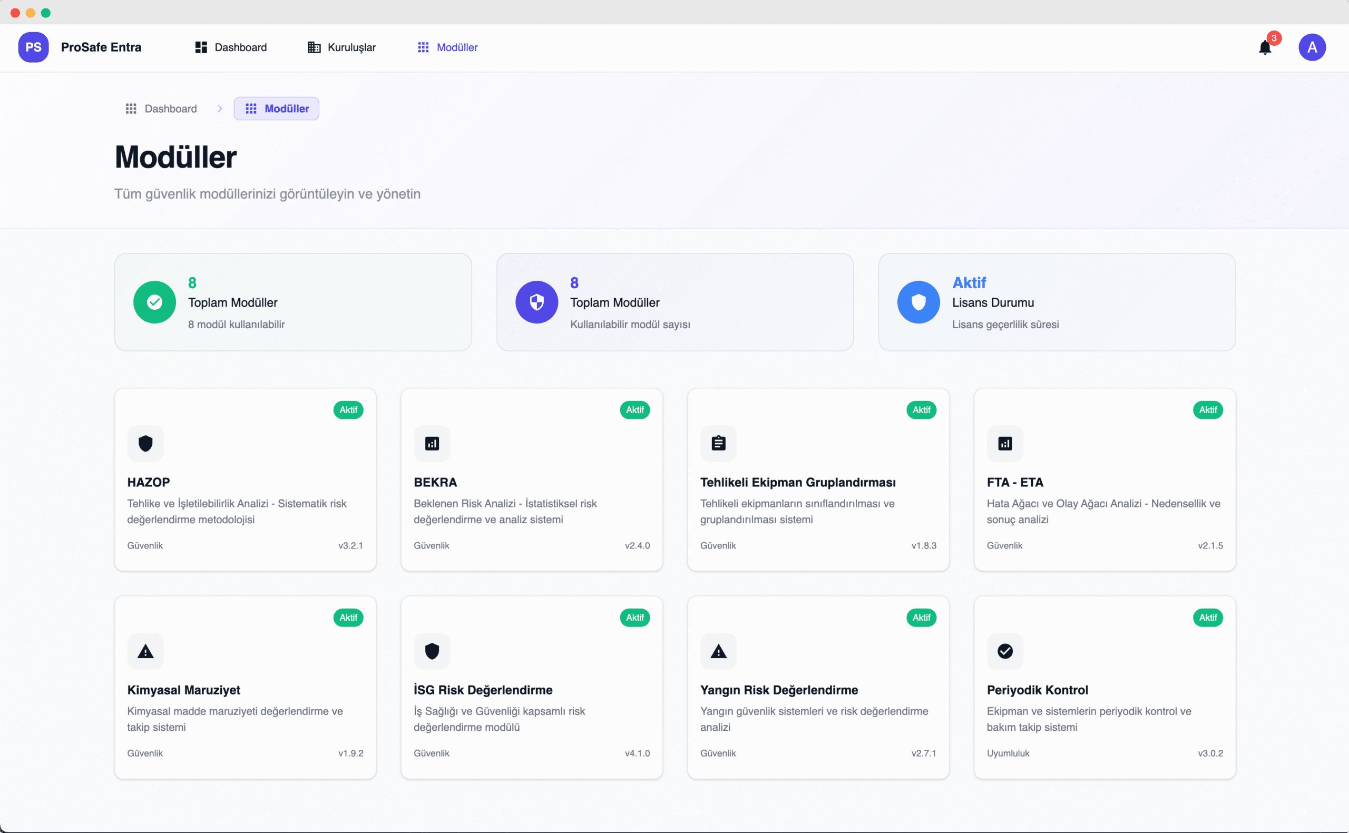Open the user avatar A menu
The image size is (1349, 833).
(1312, 47)
